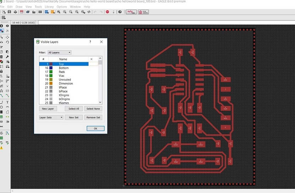This screenshot has width=295, height=193.
Task: Confirm Visible Layers dialog with OK
Action: [x=95, y=129]
